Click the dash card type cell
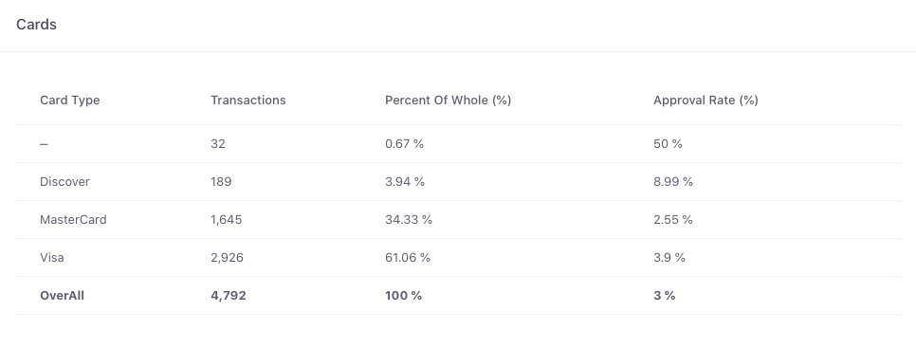 coord(44,143)
